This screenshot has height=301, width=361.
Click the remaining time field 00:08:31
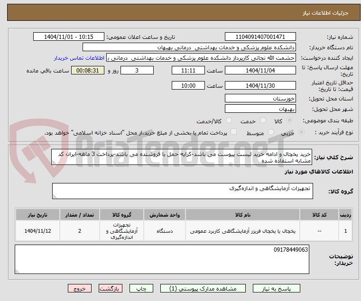pyautogui.click(x=88, y=71)
